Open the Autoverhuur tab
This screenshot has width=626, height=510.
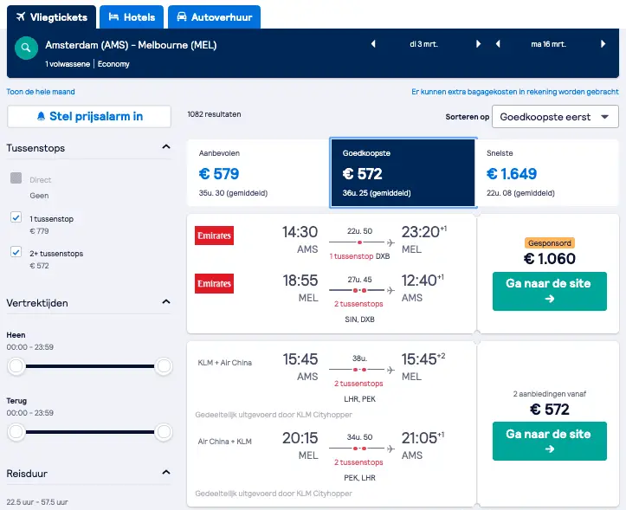(x=215, y=17)
